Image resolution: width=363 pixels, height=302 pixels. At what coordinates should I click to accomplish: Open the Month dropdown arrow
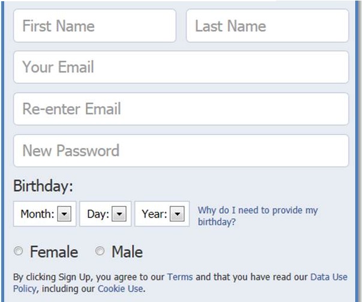point(65,214)
